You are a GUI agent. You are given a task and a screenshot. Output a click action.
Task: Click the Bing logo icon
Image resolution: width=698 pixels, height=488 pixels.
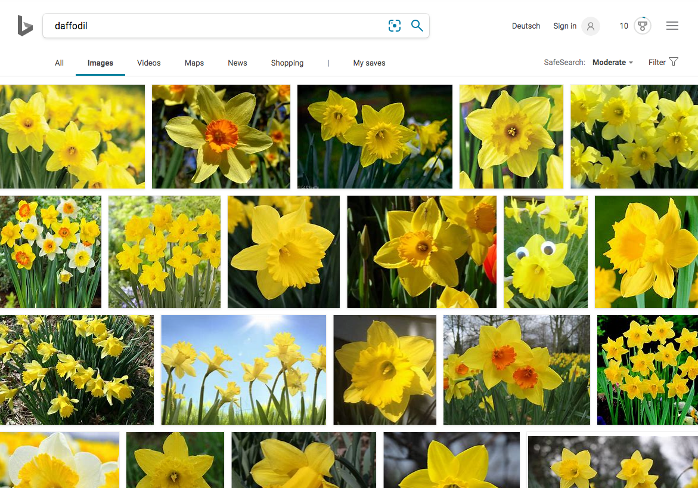tap(24, 26)
